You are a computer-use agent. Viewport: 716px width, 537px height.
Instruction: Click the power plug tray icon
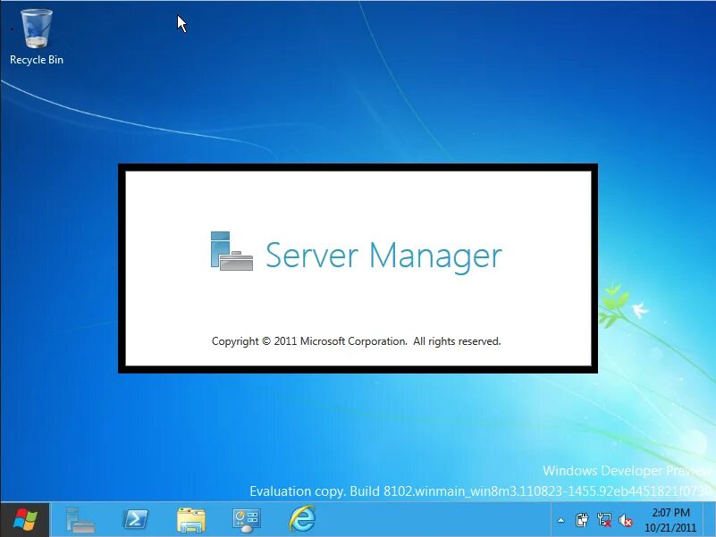coord(582,520)
